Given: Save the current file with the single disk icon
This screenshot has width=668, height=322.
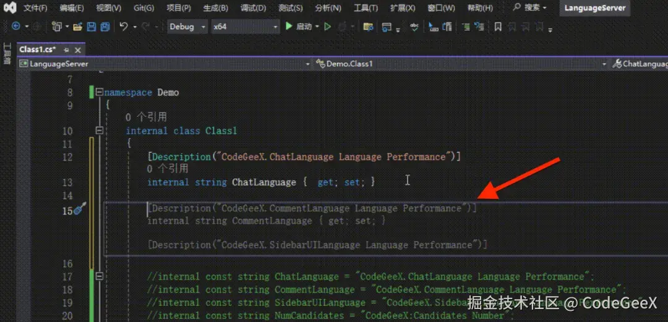Looking at the screenshot, I should (x=91, y=27).
